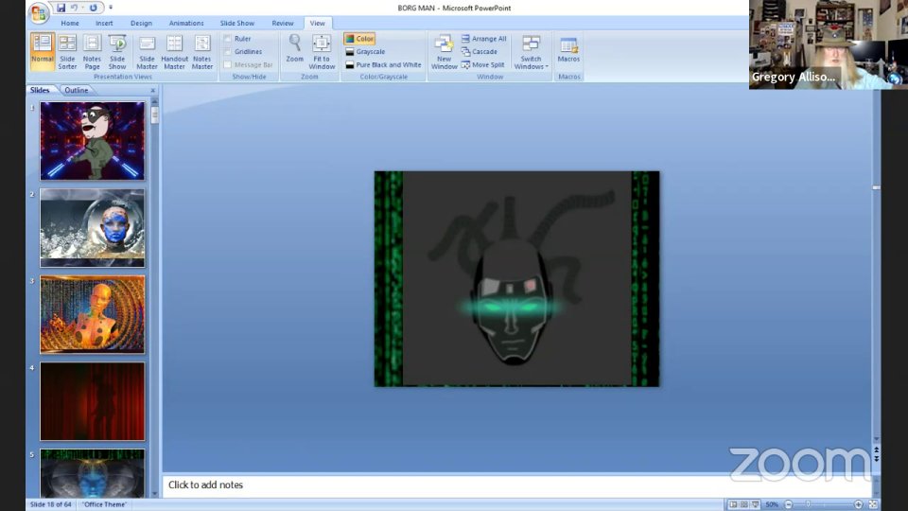Enable the Gridlines checkbox

[229, 52]
